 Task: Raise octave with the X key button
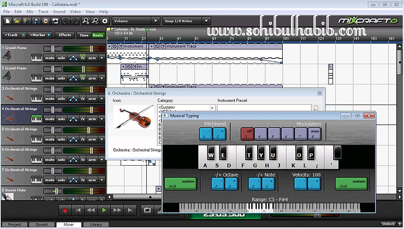pyautogui.click(x=231, y=184)
